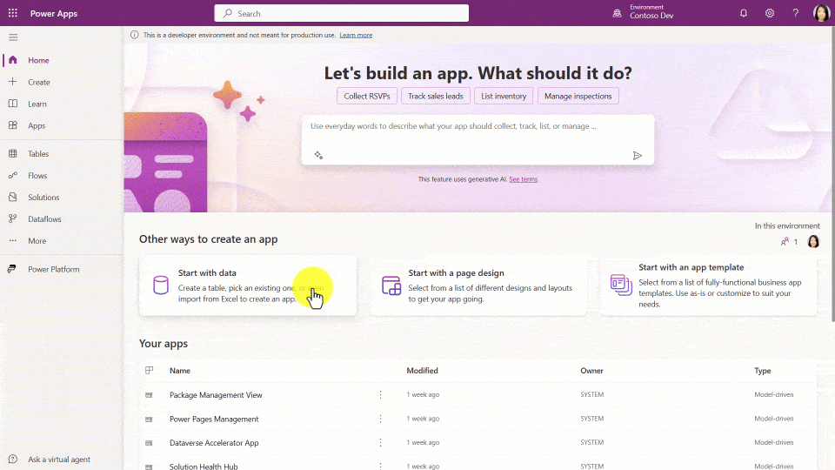
Task: Click the Power Platform icon in sidebar
Action: coord(11,269)
